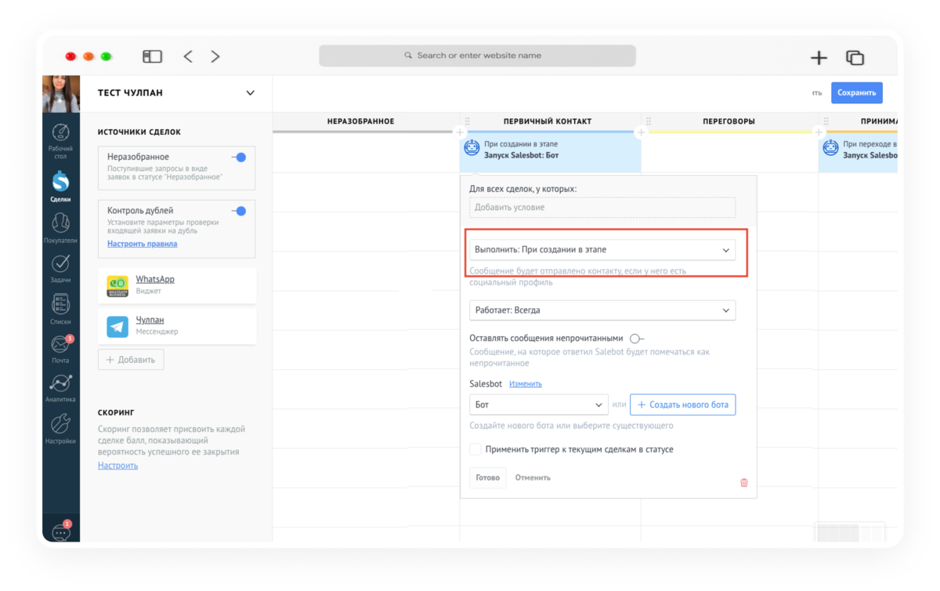Toggle Контроль дублей switch
The width and height of the screenshot is (940, 591).
click(x=239, y=211)
